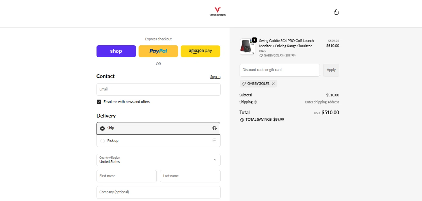Image resolution: width=422 pixels, height=201 pixels.
Task: Click the Total Savings tag icon
Action: click(242, 120)
